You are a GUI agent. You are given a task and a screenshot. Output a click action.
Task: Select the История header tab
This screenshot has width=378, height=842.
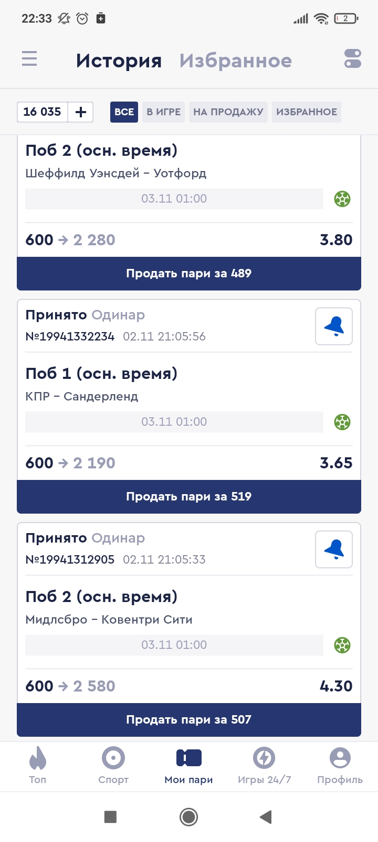(x=119, y=61)
